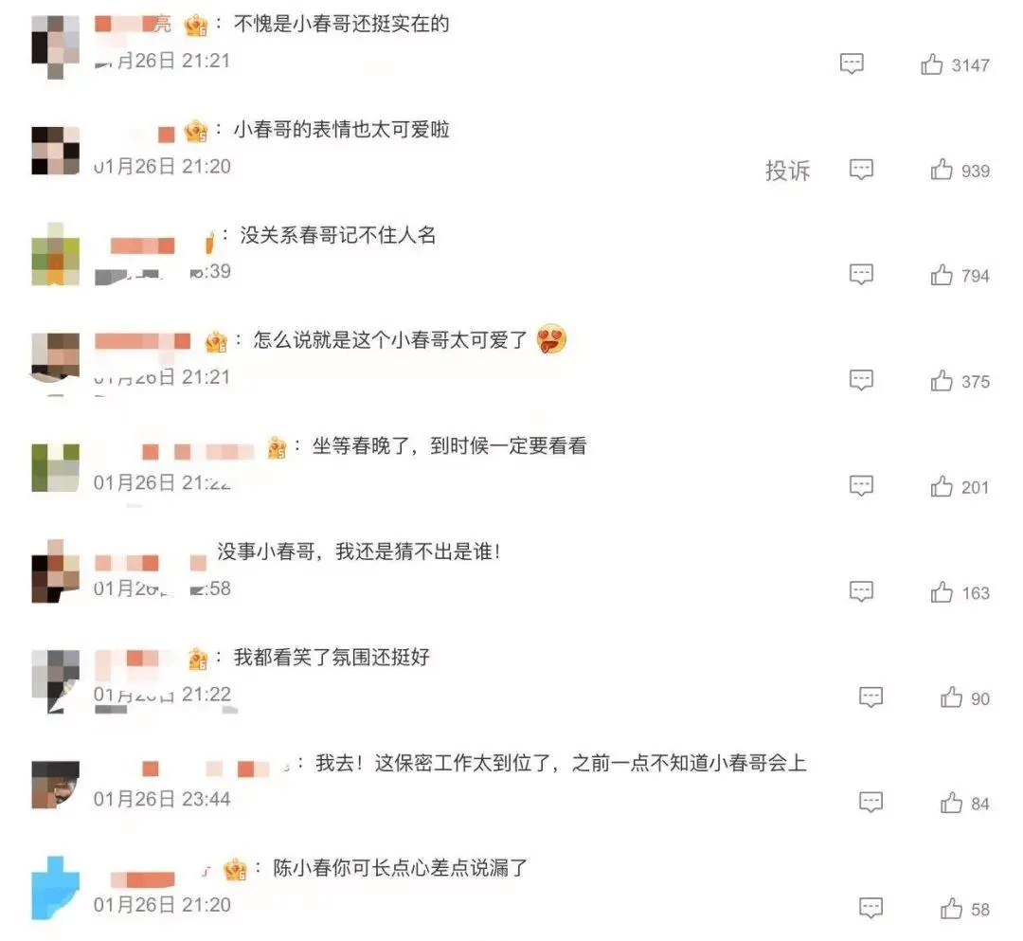The width and height of the screenshot is (1023, 941).
Task: Like the '坐等春晚了' comment
Action: click(942, 486)
